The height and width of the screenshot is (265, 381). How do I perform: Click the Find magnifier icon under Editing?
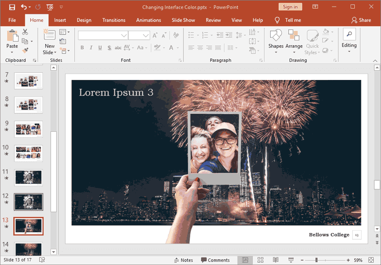click(x=349, y=34)
